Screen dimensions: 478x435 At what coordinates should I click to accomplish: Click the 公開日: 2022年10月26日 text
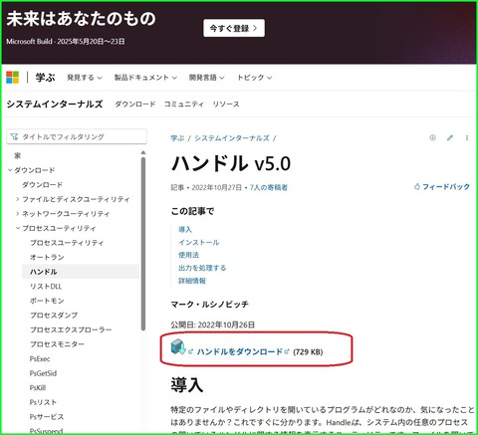tap(213, 325)
